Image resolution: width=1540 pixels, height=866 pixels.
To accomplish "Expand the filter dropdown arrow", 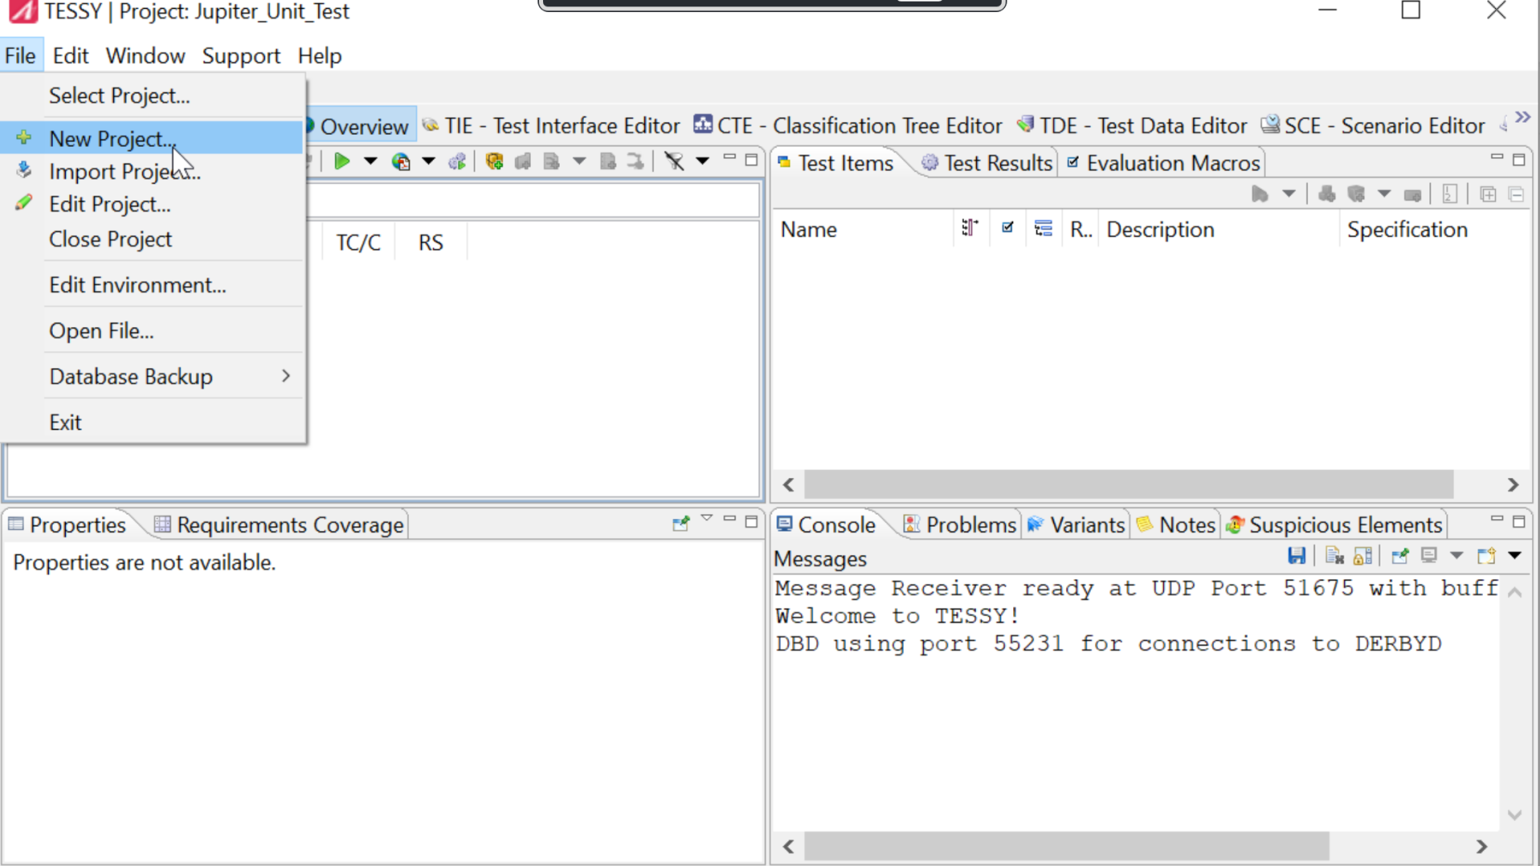I will [x=703, y=162].
